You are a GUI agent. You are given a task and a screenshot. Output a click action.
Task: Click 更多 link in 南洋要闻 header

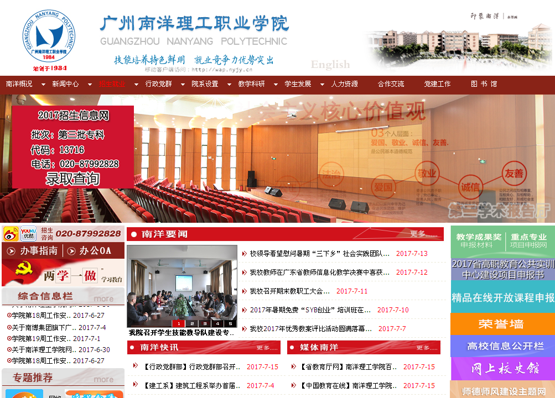pos(426,234)
